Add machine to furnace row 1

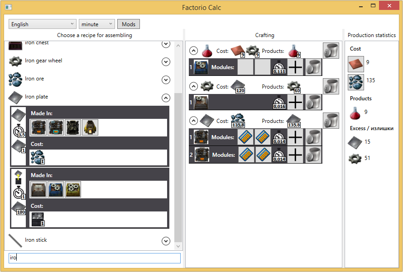(296, 137)
